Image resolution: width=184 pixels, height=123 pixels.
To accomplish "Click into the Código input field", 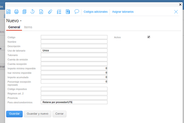I will 74,37.
